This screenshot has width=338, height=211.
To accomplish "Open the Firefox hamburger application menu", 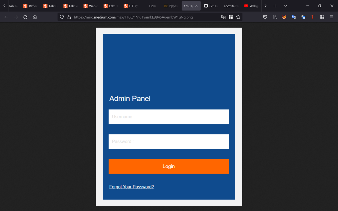I will tap(332, 17).
